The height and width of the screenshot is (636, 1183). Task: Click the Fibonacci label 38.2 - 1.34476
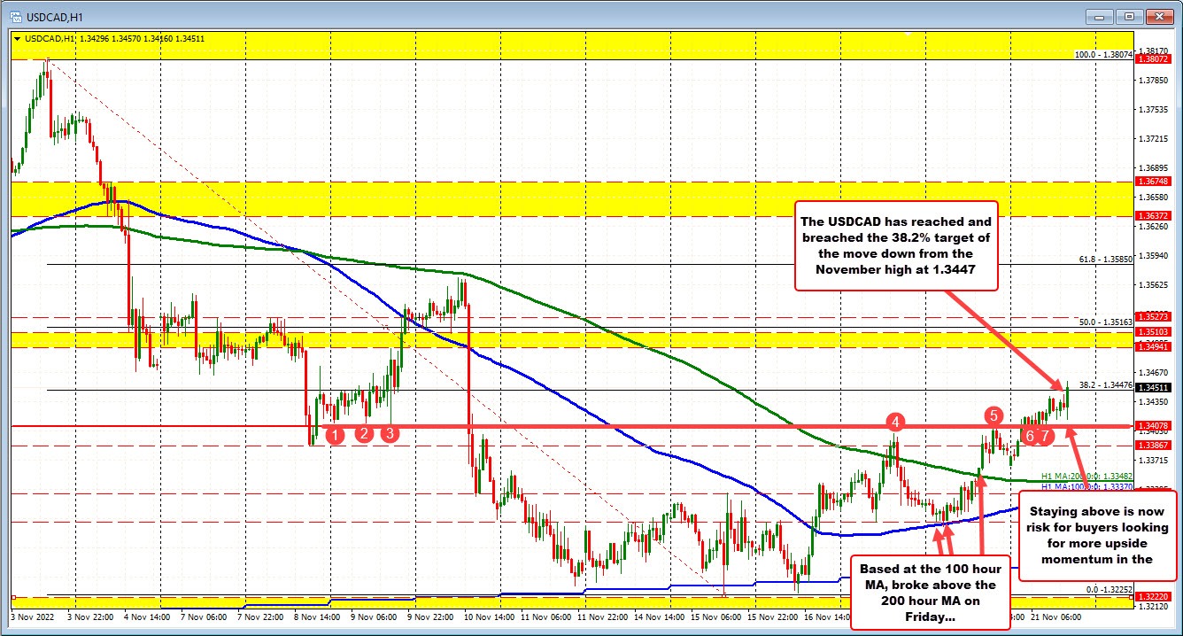click(x=1106, y=384)
